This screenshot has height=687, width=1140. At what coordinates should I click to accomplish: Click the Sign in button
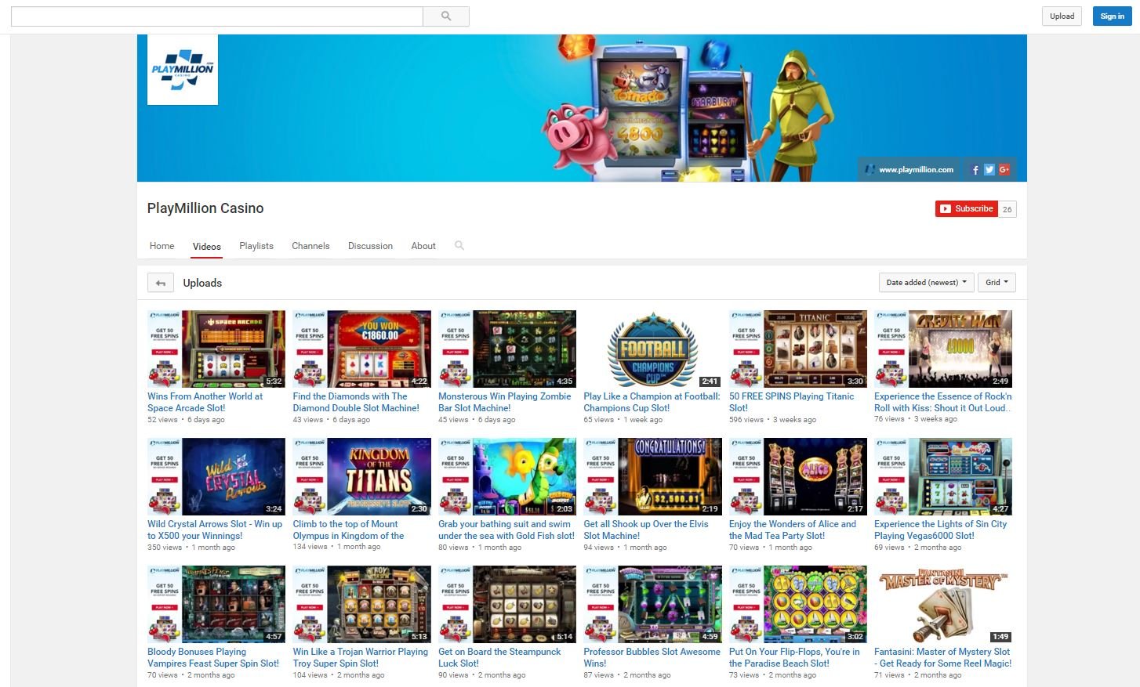[x=1113, y=16]
